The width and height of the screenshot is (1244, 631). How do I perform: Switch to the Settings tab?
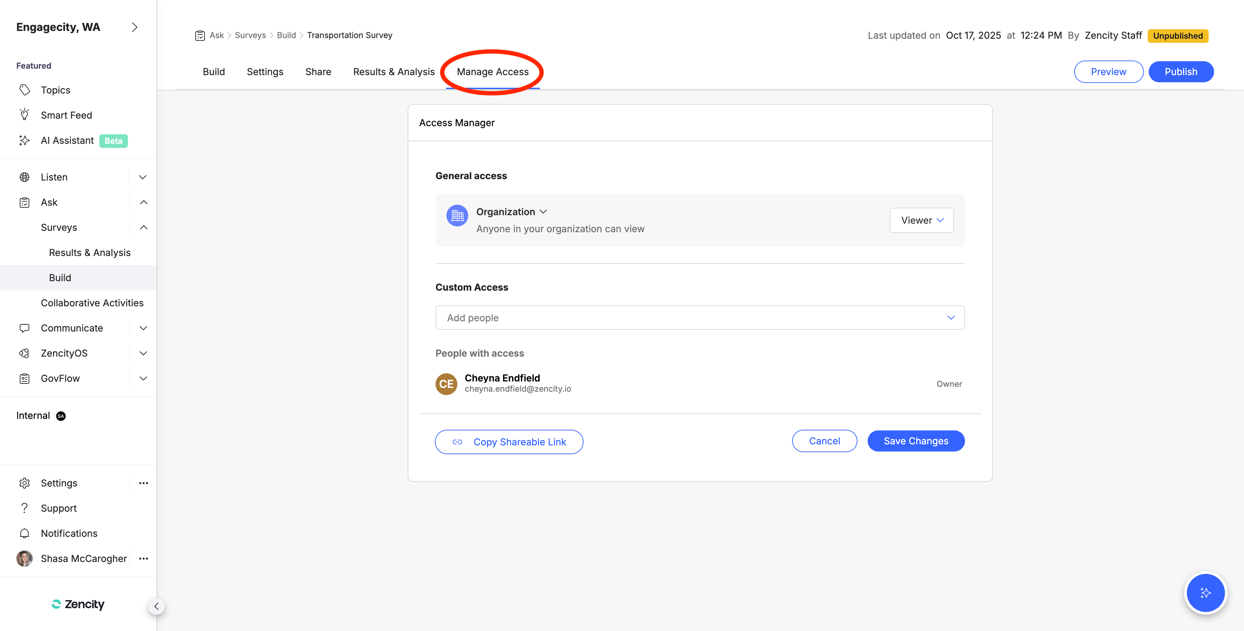pyautogui.click(x=265, y=72)
